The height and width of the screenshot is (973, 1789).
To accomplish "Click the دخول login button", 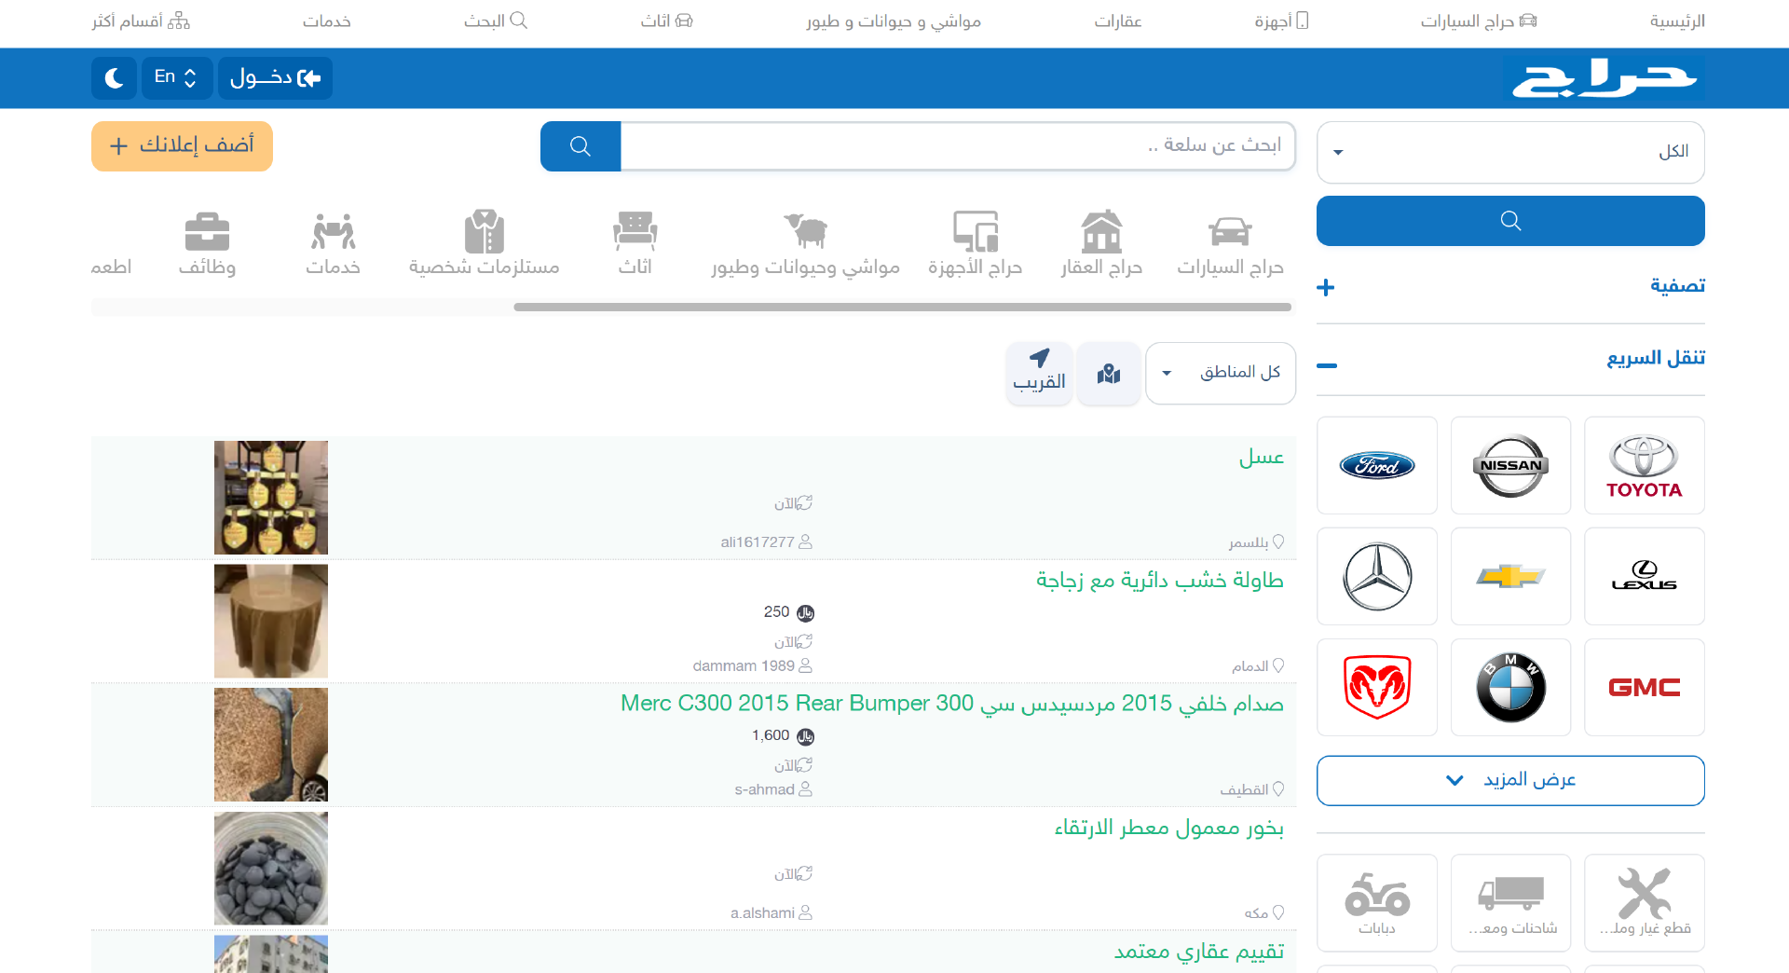I will click(275, 78).
